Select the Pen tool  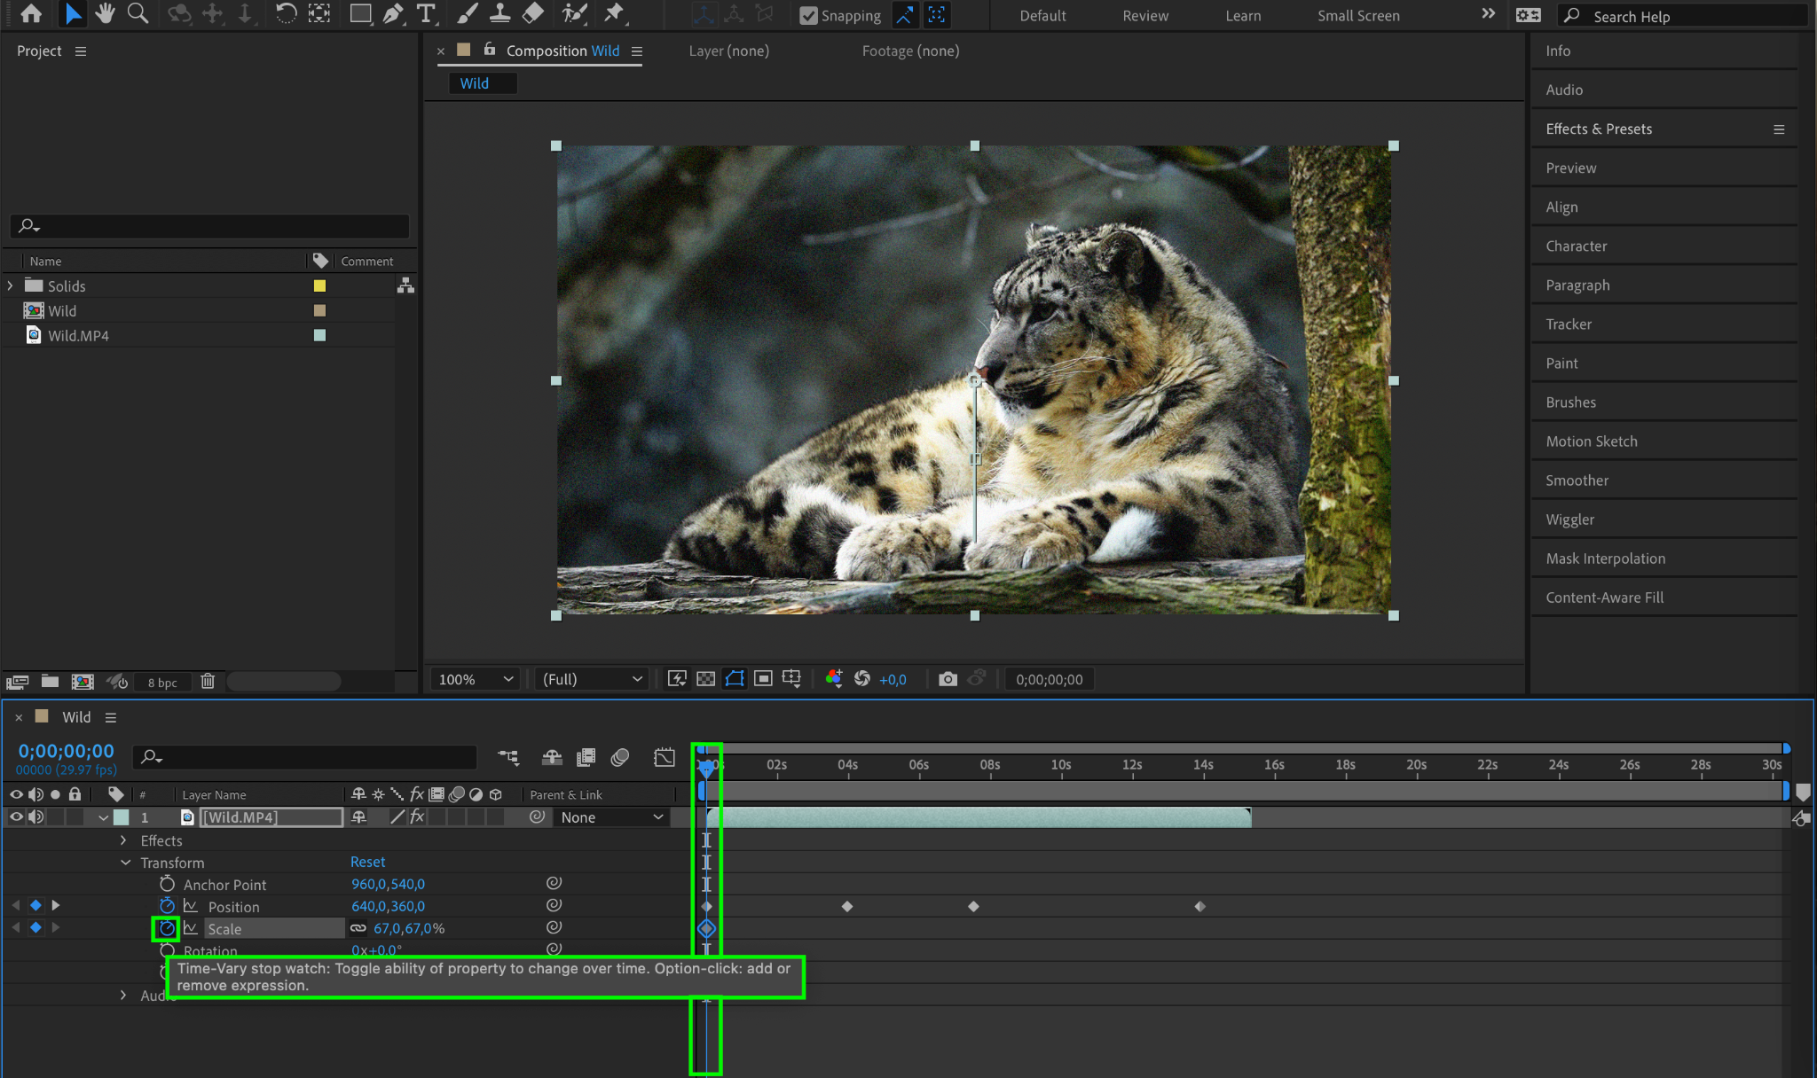point(393,13)
